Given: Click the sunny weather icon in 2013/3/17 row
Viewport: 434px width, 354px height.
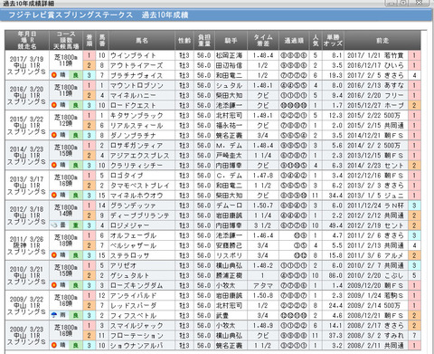Looking at the screenshot, I should click(54, 195).
